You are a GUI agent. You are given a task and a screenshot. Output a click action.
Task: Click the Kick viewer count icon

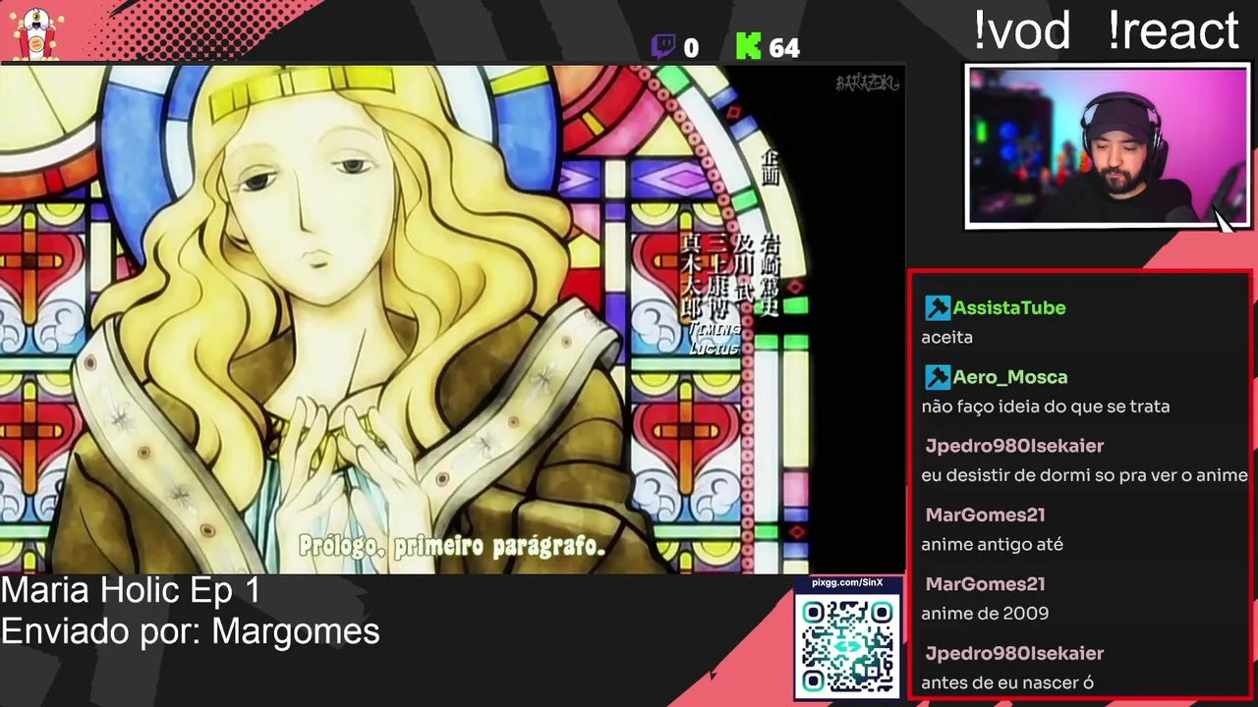[748, 46]
